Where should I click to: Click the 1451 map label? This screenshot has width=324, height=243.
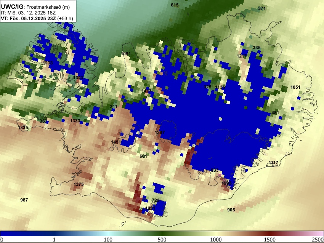(x=116, y=142)
